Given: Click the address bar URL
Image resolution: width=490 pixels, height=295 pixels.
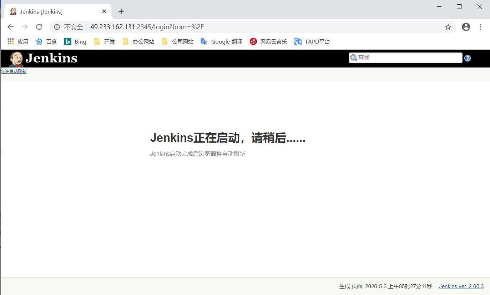Looking at the screenshot, I should (x=147, y=27).
